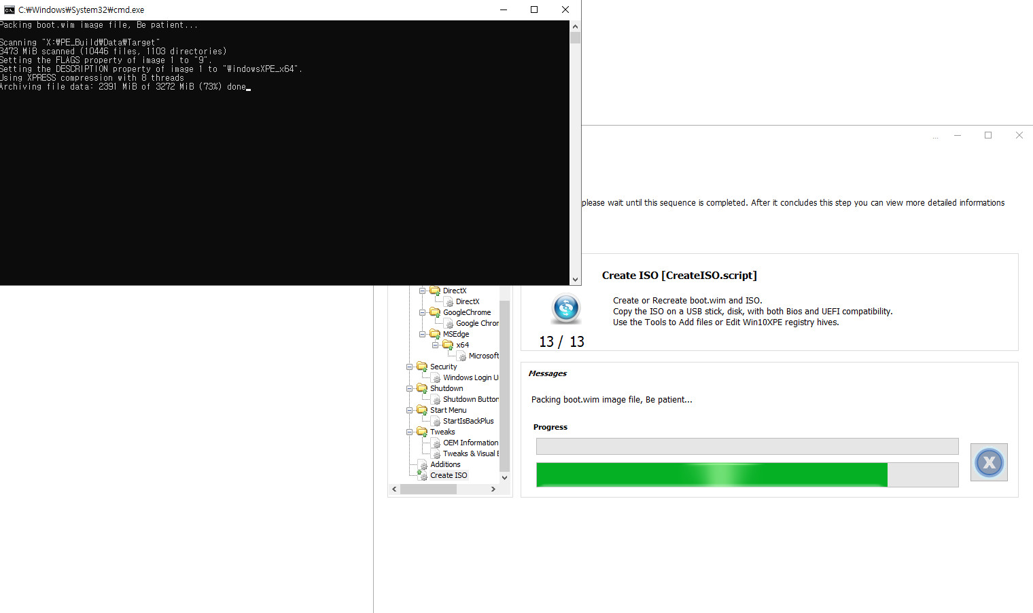Maximize the Win10XPE builder window
This screenshot has height=613, width=1033.
pyautogui.click(x=988, y=135)
